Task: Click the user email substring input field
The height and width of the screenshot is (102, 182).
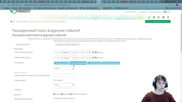Action: 64,75
